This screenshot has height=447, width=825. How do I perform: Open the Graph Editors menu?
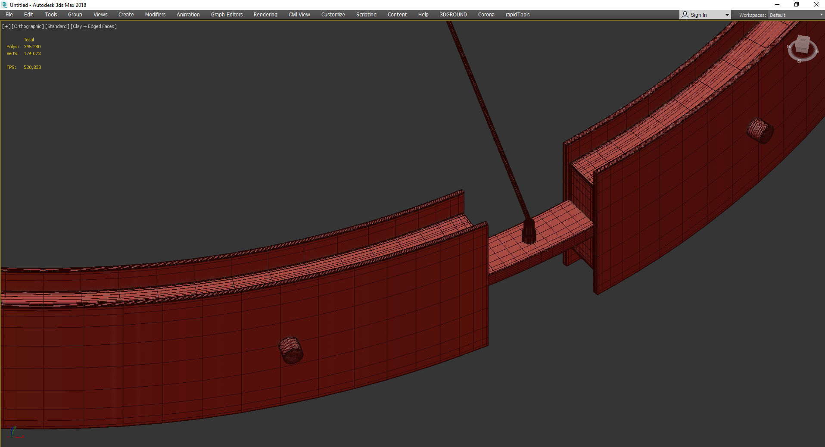[x=227, y=15]
